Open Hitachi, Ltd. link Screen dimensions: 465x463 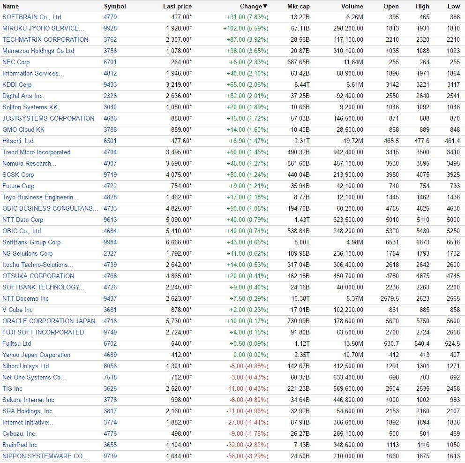point(18,141)
